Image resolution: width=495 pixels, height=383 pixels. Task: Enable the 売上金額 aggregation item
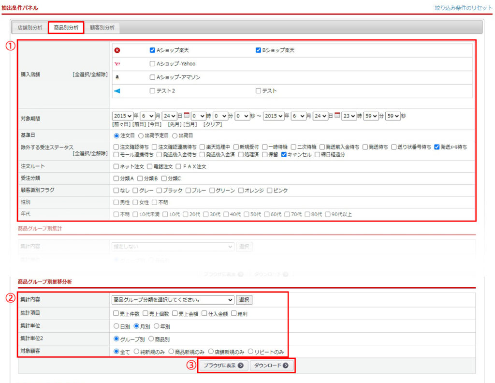tap(175, 313)
